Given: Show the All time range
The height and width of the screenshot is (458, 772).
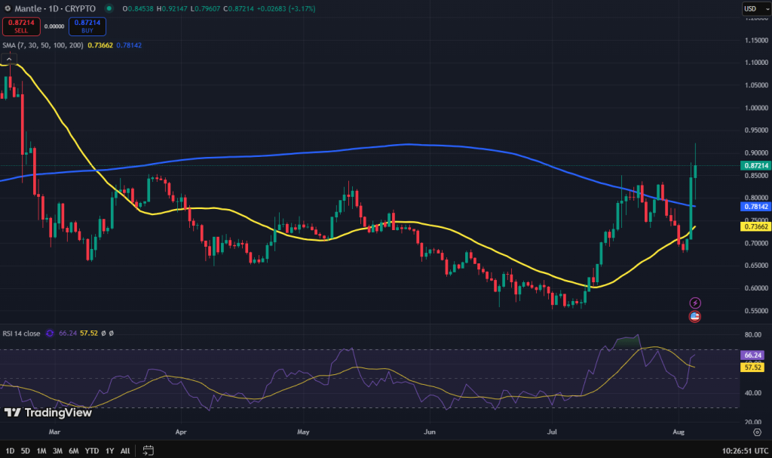Looking at the screenshot, I should 125,450.
